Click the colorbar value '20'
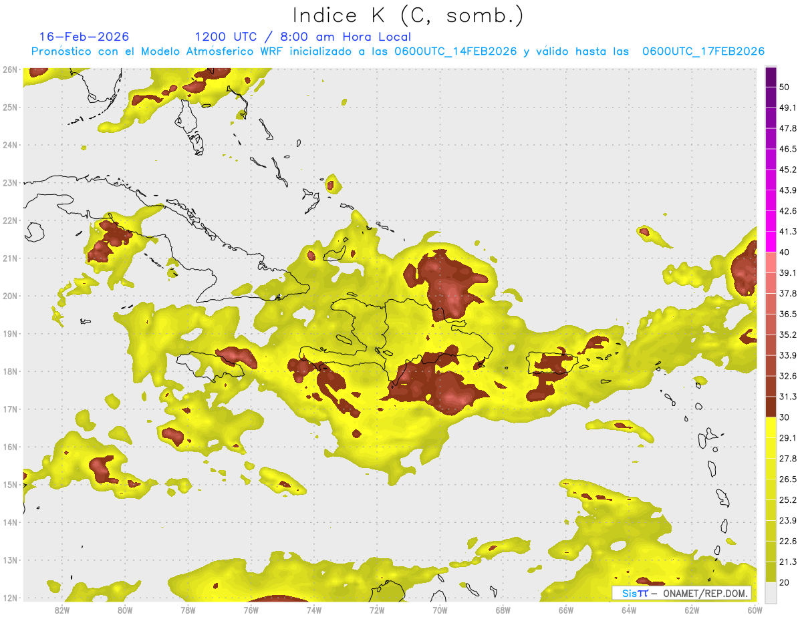The image size is (802, 619). pos(786,583)
